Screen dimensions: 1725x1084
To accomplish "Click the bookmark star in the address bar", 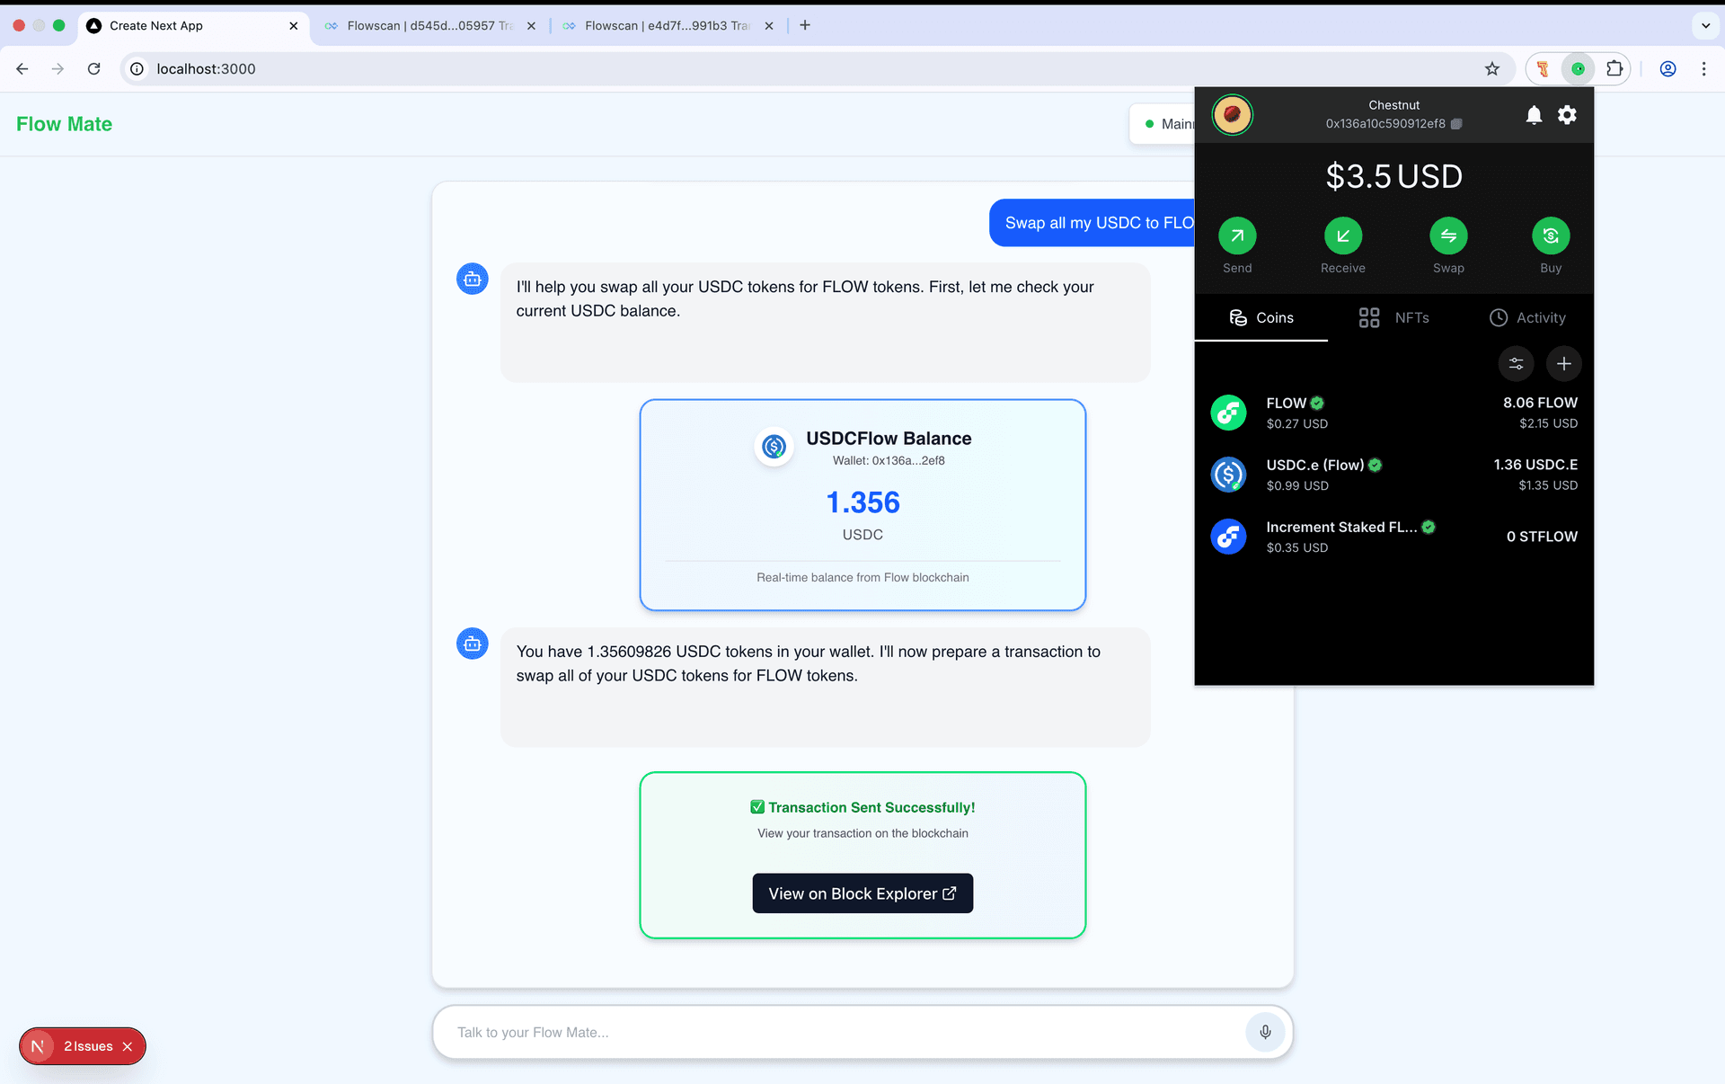I will (x=1492, y=68).
